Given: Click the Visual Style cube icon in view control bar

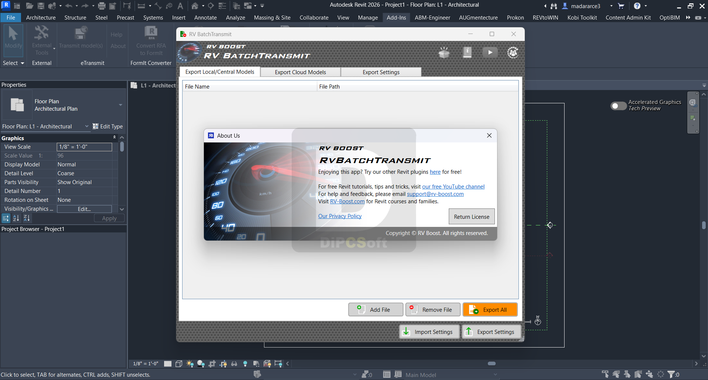Looking at the screenshot, I should (x=179, y=364).
